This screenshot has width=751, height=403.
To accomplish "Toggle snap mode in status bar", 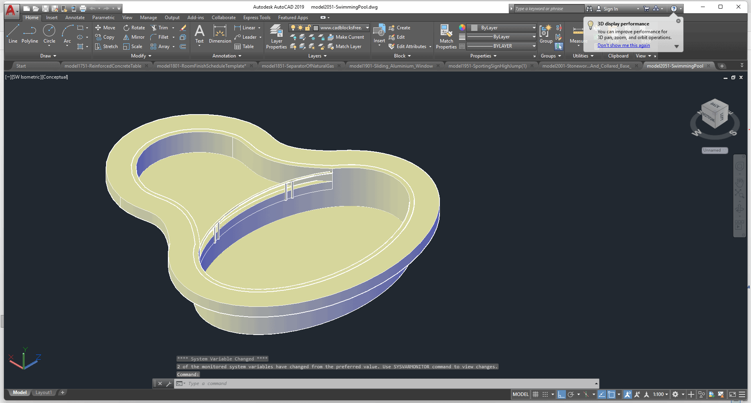I will pyautogui.click(x=545, y=394).
